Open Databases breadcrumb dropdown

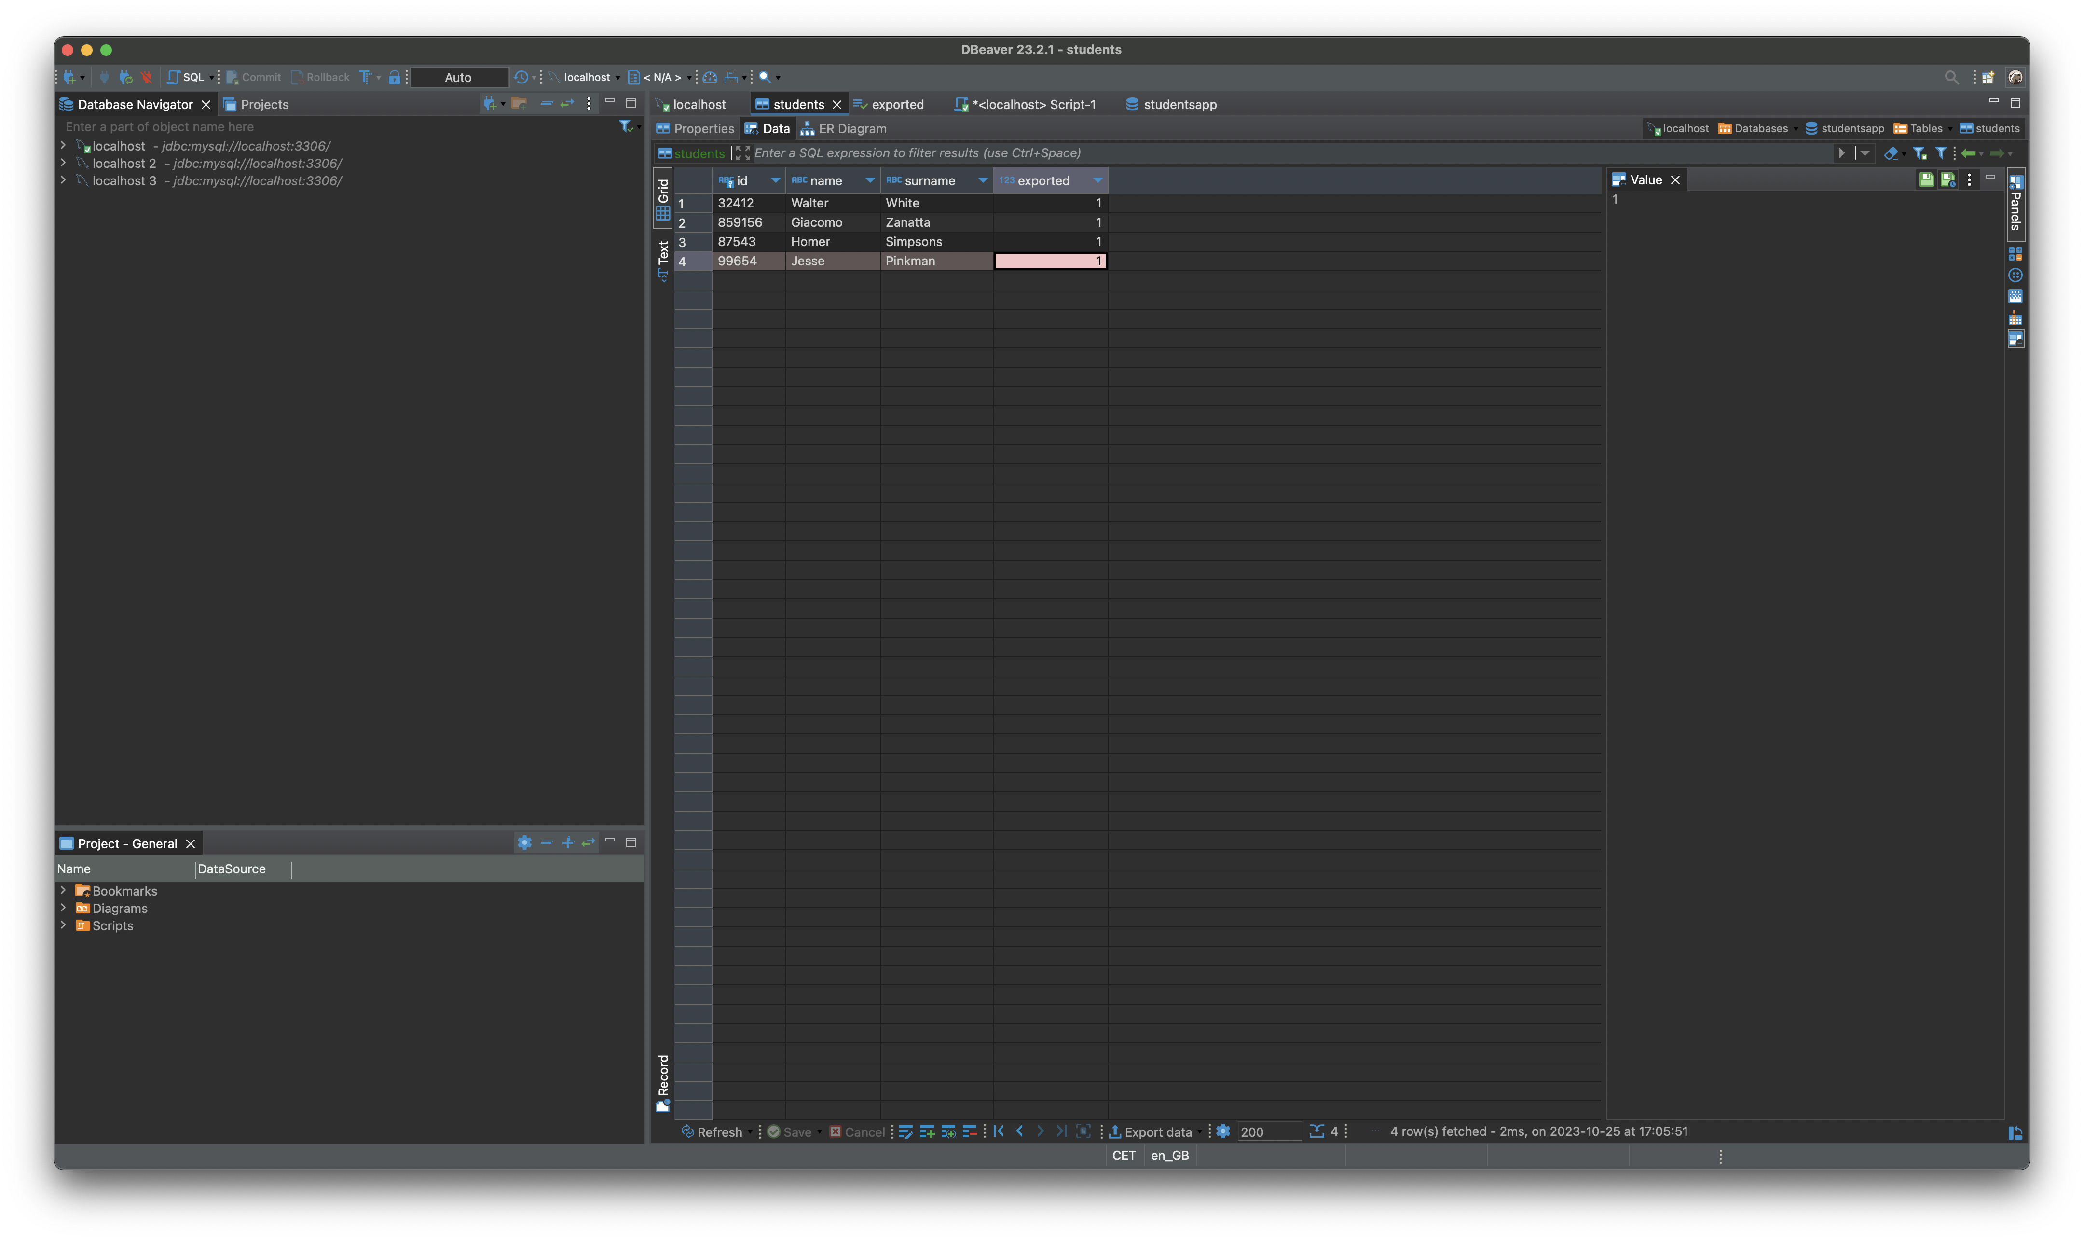pyautogui.click(x=1796, y=129)
